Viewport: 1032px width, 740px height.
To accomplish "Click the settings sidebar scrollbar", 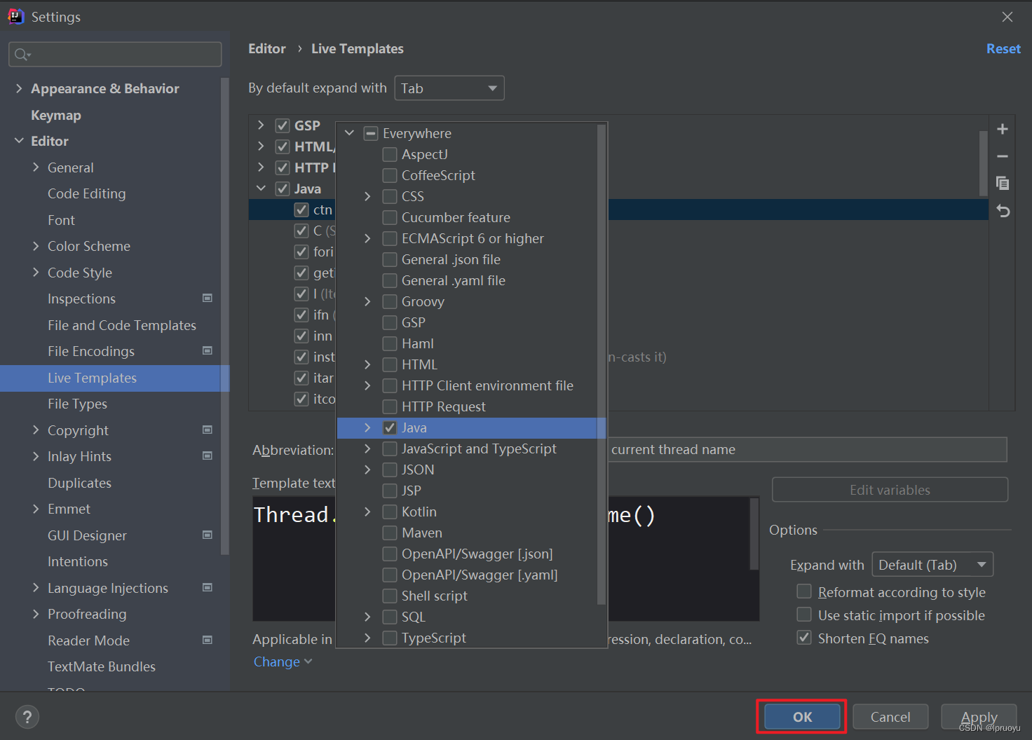I will tap(225, 315).
